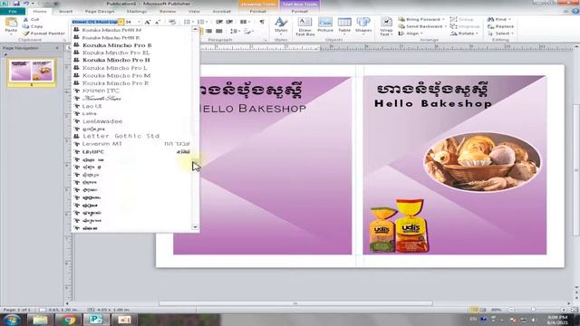Click the font list scroll down arrow
This screenshot has height=326, width=580.
196,227
